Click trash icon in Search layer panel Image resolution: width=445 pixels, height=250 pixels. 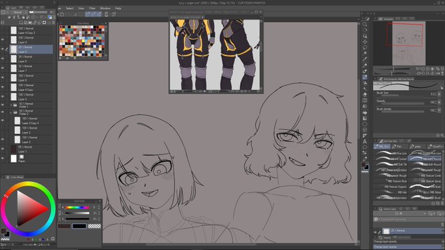[x=442, y=225]
